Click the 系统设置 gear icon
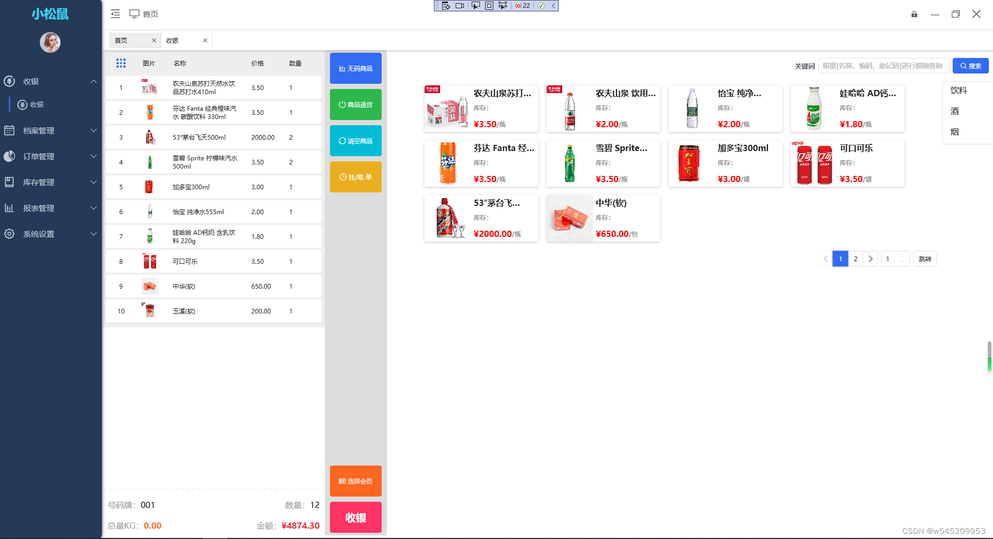The width and height of the screenshot is (993, 539). tap(9, 234)
